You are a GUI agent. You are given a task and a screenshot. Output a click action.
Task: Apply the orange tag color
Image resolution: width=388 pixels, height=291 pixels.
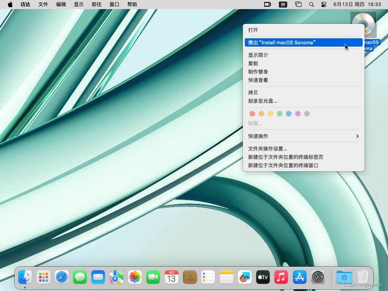(x=261, y=114)
